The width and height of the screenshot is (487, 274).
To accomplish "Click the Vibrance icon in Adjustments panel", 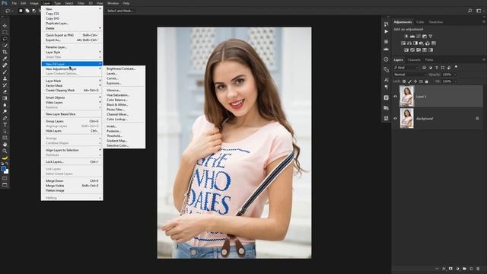I will (431, 37).
